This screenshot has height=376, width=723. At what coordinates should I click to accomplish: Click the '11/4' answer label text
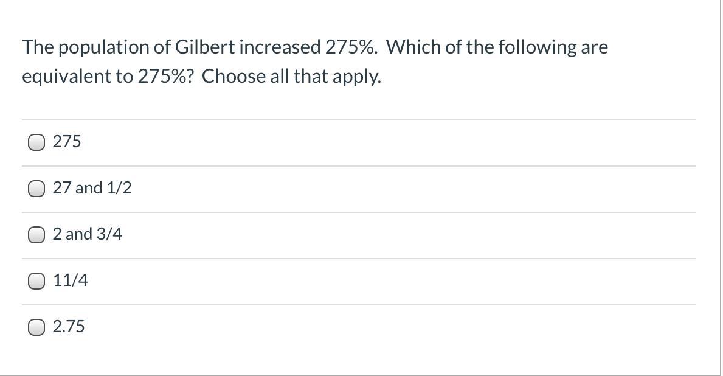[70, 280]
